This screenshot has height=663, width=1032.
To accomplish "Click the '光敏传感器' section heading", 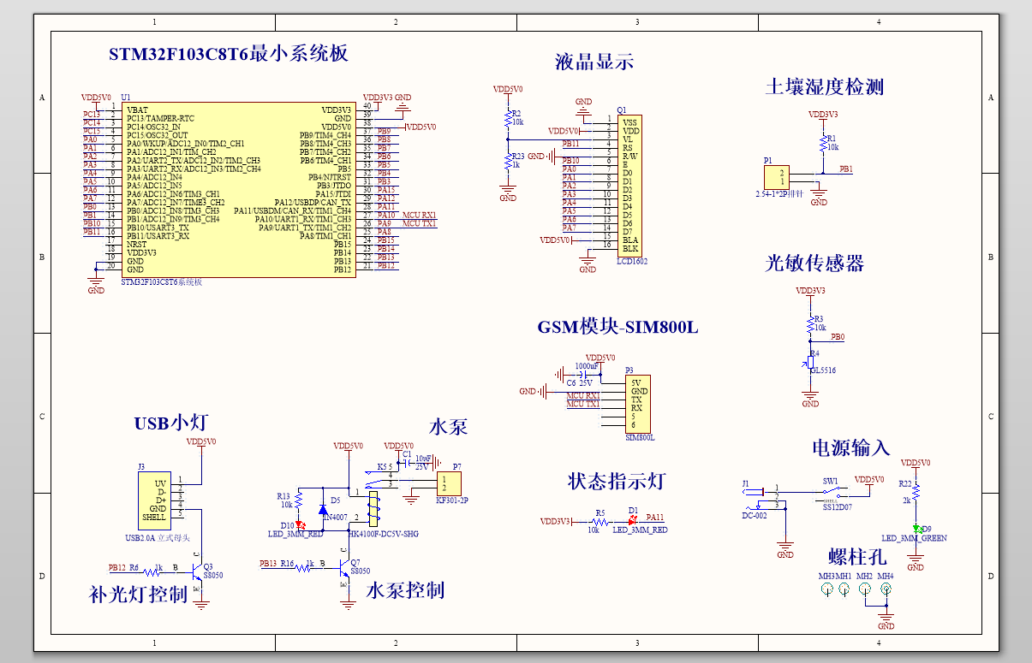I will tap(814, 263).
